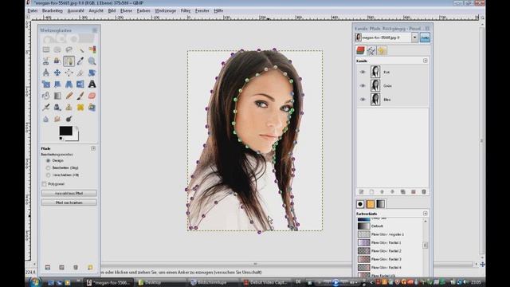Open the Ebene menu
The image size is (510, 287).
126,10
